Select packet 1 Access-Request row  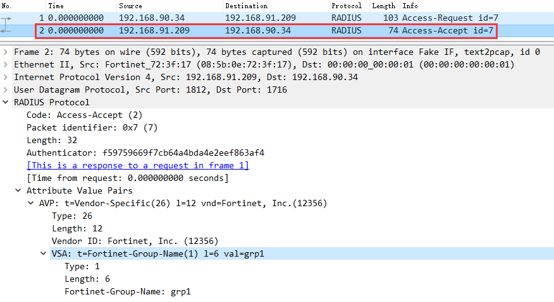[253, 18]
